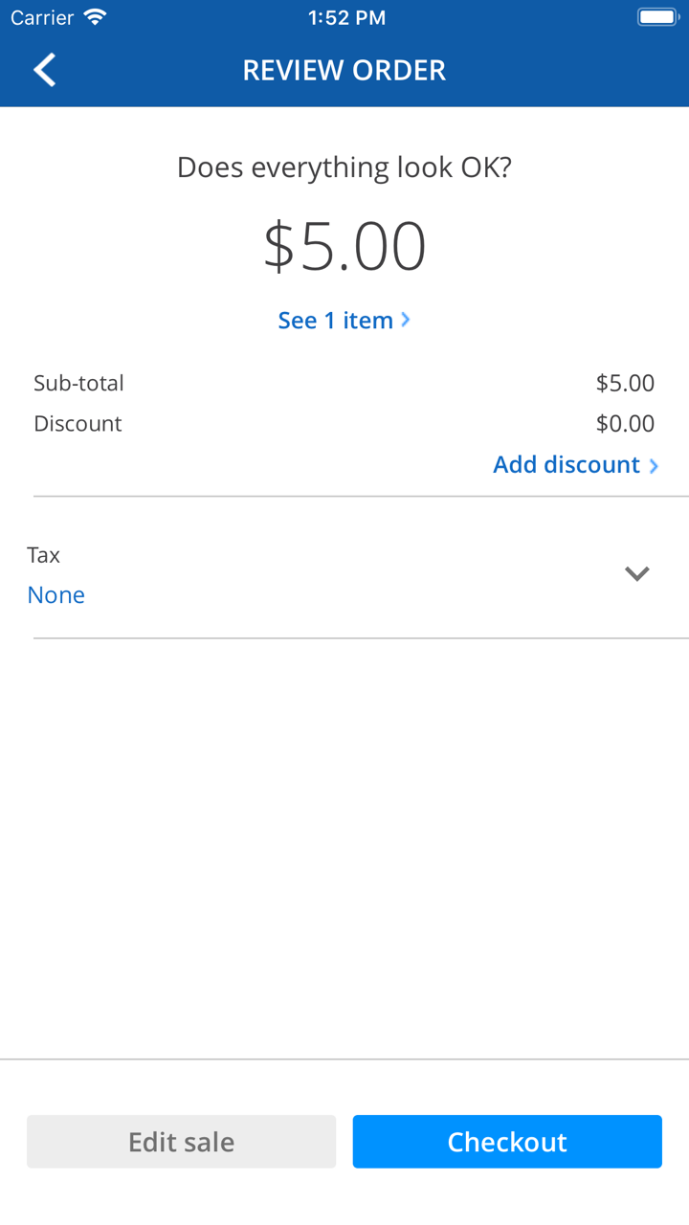Click the Tax field label

[x=44, y=555]
